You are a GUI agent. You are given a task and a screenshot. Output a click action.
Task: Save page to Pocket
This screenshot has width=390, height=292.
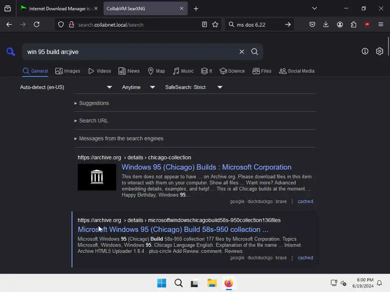tap(312, 24)
